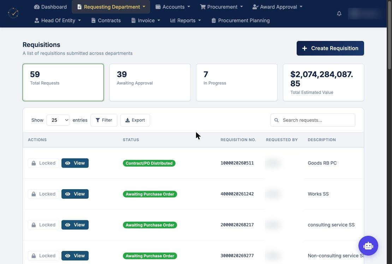Open the Accounts menu
Viewport: 392px width, 264px height.
click(173, 7)
